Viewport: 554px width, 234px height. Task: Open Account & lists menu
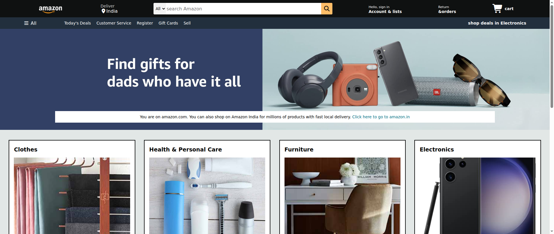(385, 9)
